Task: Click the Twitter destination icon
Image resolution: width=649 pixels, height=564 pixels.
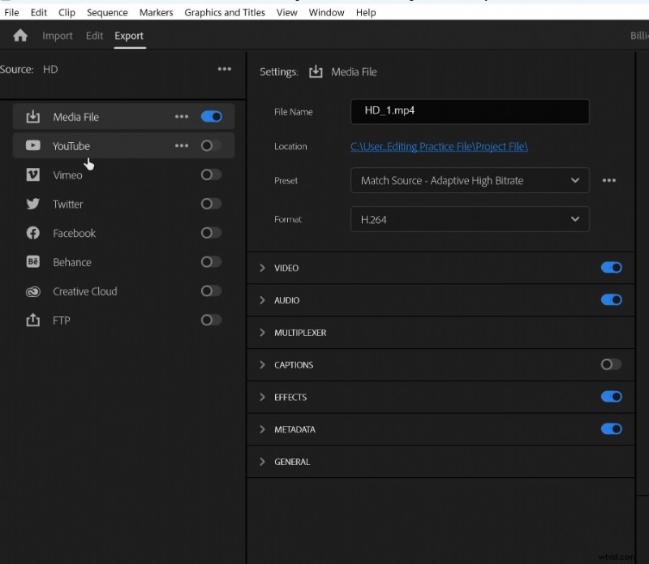Action: pos(33,204)
